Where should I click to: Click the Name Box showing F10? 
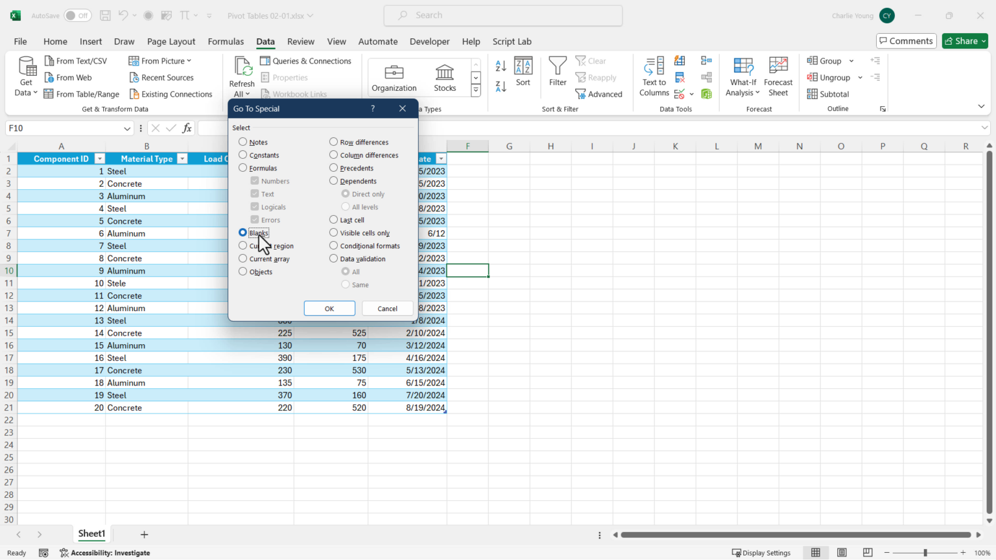63,128
